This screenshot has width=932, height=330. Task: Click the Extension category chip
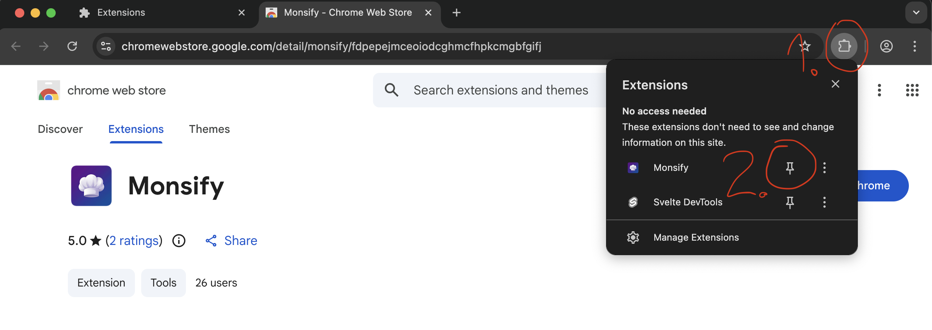click(101, 283)
